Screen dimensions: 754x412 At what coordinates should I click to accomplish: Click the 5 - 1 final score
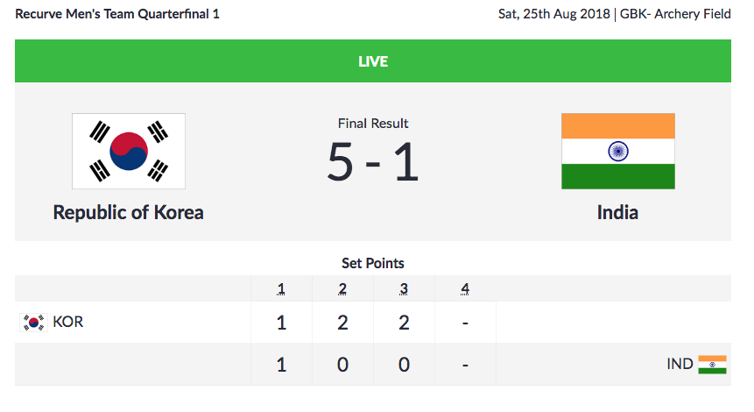(373, 162)
